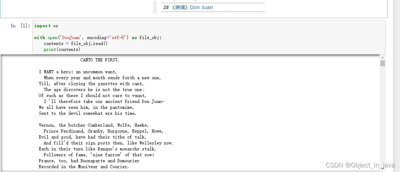The image size is (400, 172).
Task: Click the line 'Each in their turn like Banquo's monarchs'
Action: click(97, 149)
